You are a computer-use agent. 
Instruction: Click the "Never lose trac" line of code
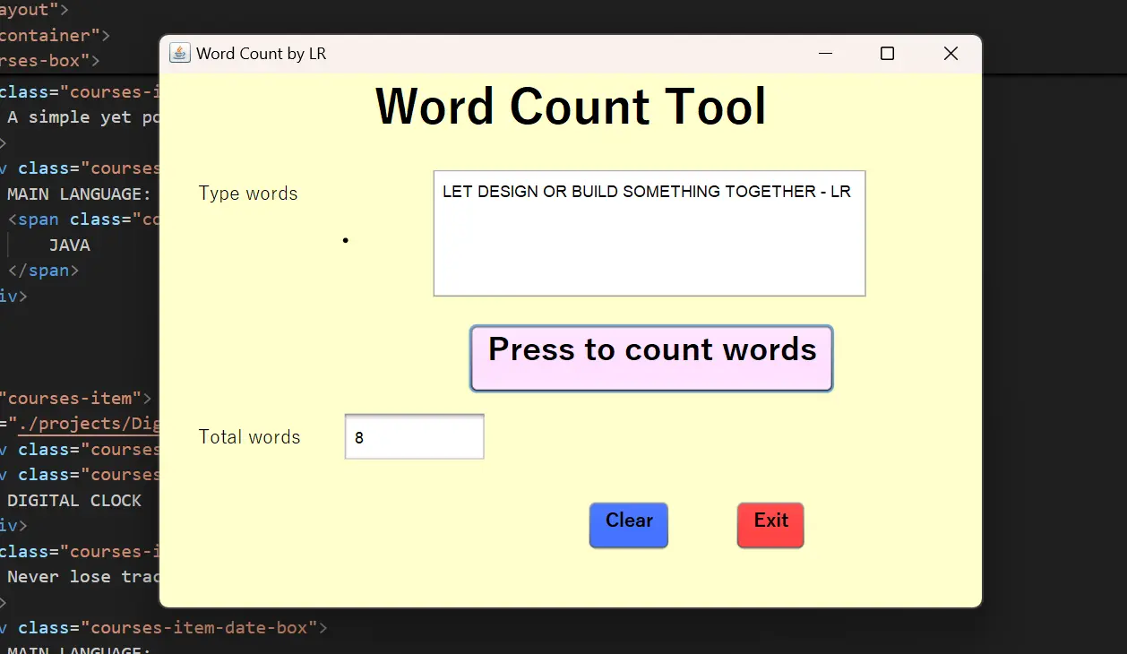81,576
